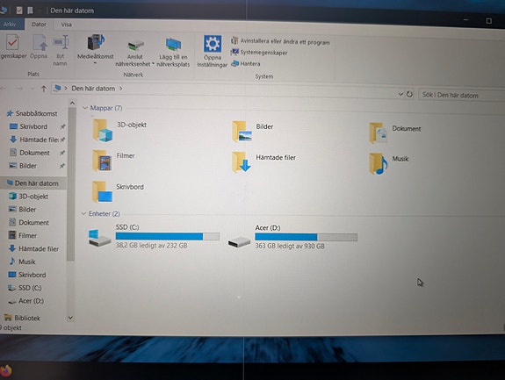
Task: Open the Öppna Inställningar gear icon
Action: pos(213,44)
